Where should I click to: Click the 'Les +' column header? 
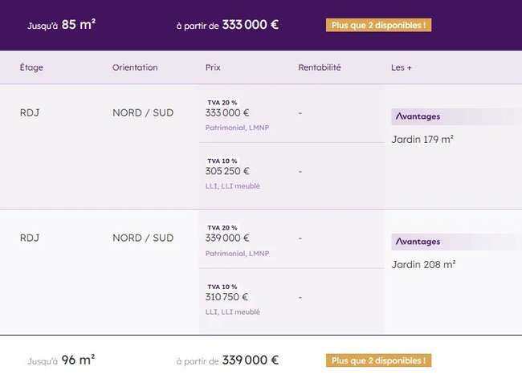point(402,67)
